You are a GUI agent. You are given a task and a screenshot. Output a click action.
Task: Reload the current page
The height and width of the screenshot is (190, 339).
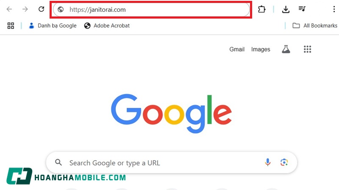point(41,9)
